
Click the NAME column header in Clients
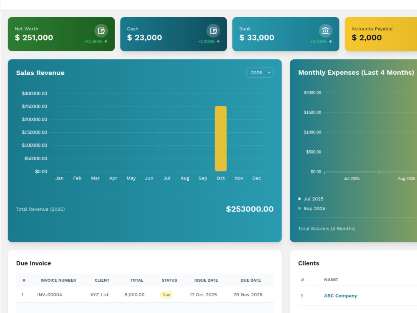(331, 280)
